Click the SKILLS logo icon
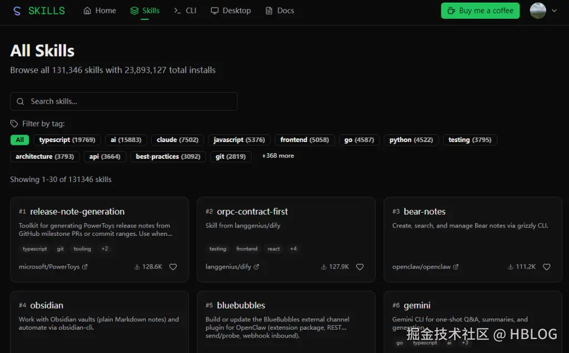The width and height of the screenshot is (569, 353). click(x=17, y=11)
